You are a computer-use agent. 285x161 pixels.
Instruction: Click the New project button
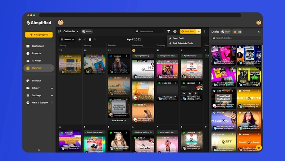[39, 35]
